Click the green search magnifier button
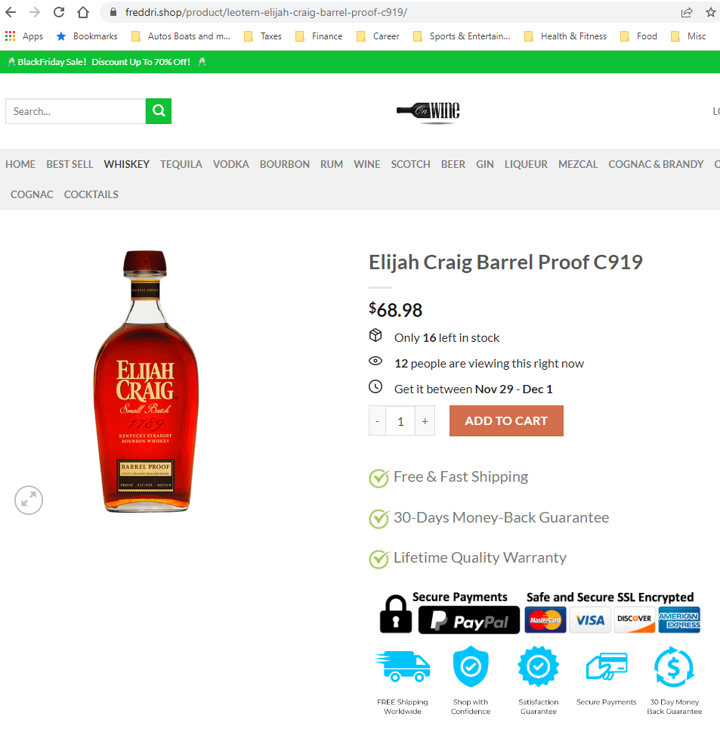This screenshot has width=720, height=729. click(159, 111)
